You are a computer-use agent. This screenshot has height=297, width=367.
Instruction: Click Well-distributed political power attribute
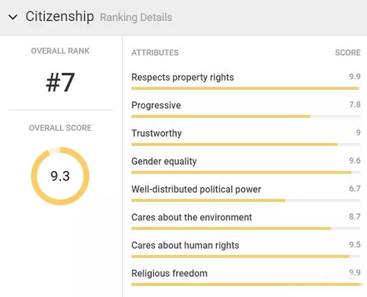pos(196,189)
